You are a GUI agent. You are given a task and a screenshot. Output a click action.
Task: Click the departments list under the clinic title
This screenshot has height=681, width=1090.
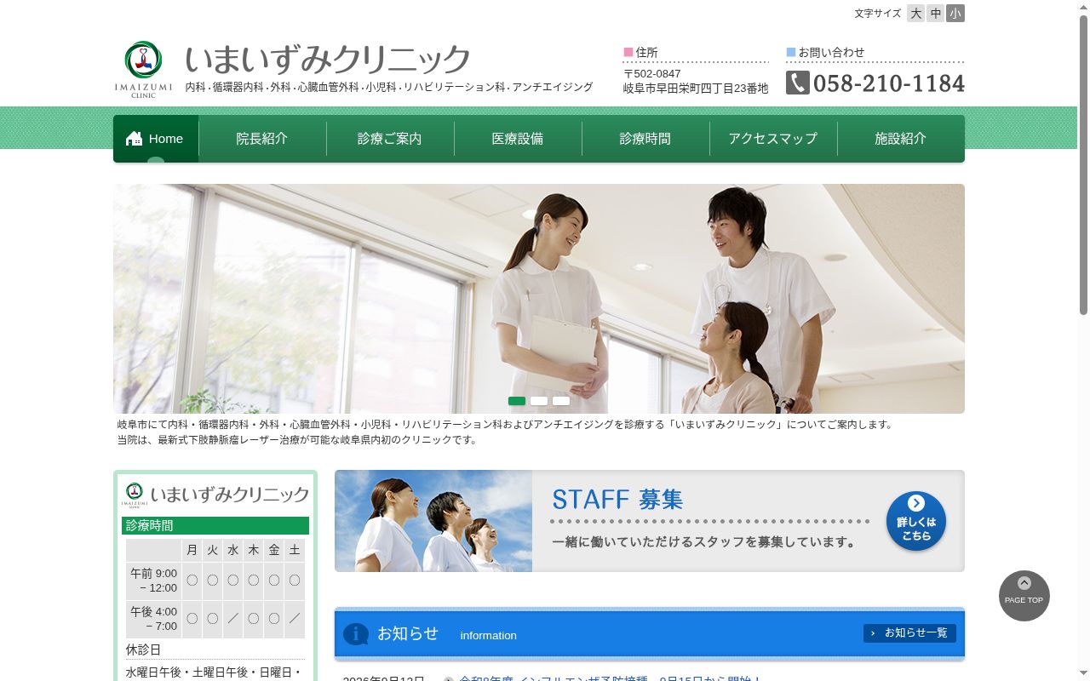[x=389, y=87]
